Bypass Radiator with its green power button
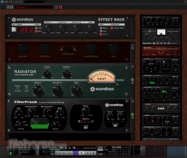187x158 pixels. [133, 80]
